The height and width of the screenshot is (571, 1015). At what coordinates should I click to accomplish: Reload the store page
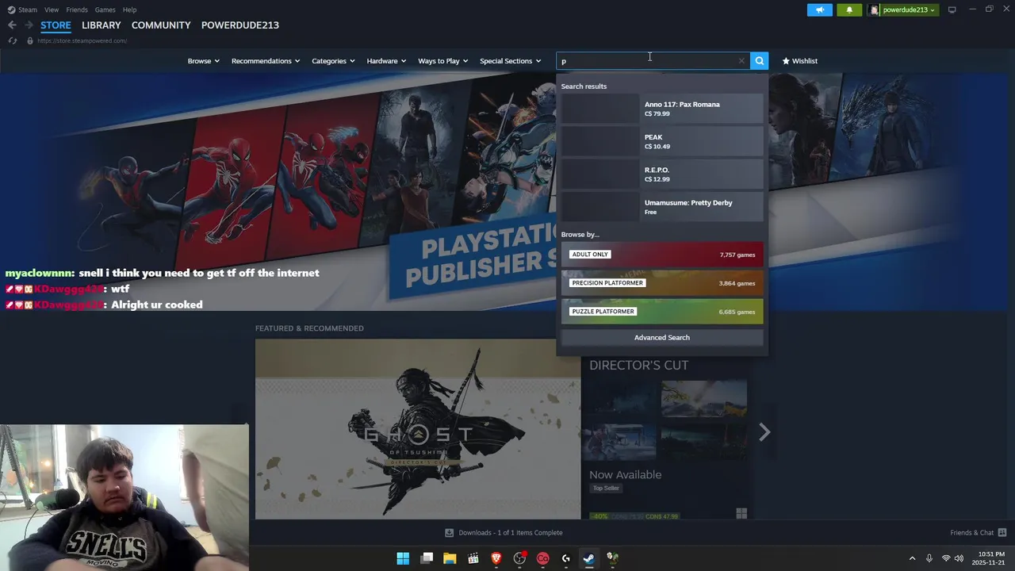13,40
